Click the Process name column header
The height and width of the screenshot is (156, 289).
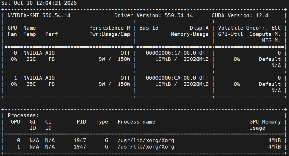point(136,122)
